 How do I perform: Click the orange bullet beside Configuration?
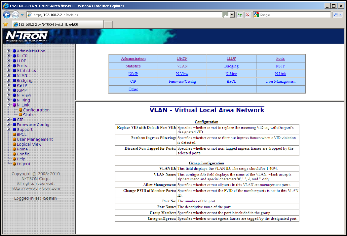tap(20, 110)
